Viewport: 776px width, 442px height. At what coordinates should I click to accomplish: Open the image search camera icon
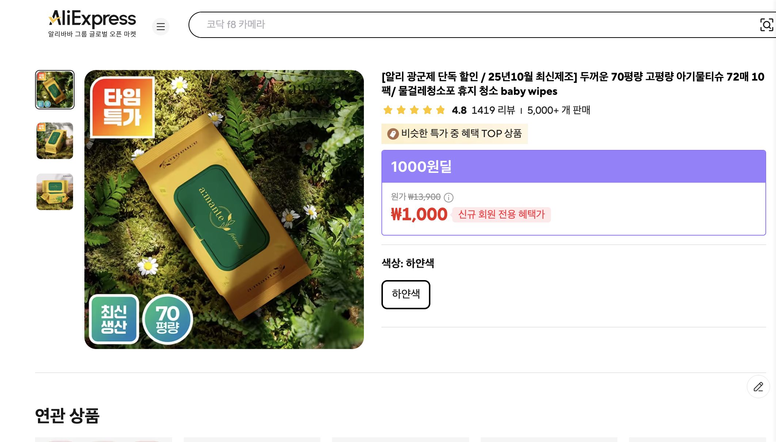766,25
